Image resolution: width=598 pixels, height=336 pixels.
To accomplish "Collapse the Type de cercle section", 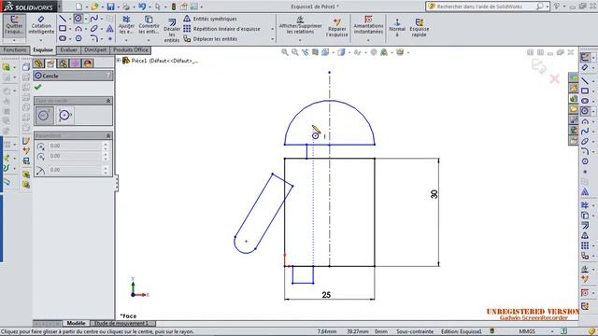I will click(108, 101).
